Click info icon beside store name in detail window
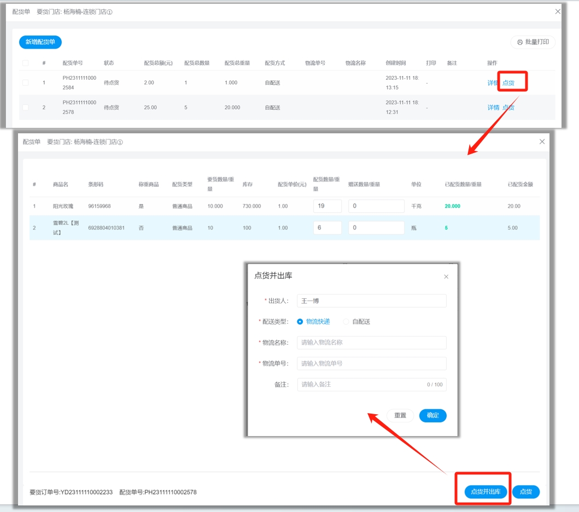The width and height of the screenshot is (579, 512). 120,142
